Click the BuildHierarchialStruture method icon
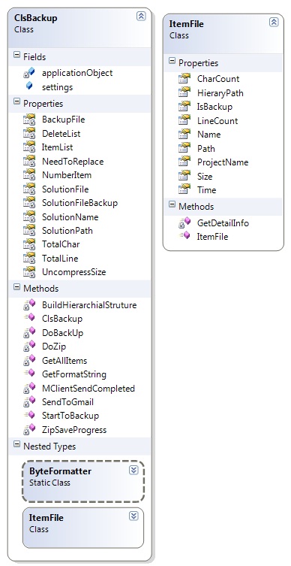291x566 pixels. point(29,305)
